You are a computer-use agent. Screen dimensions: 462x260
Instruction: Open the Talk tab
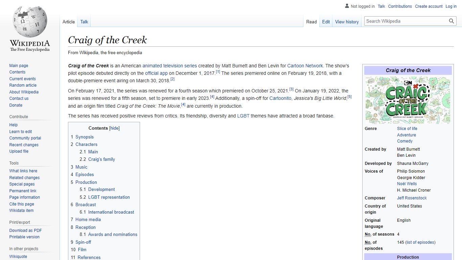(84, 22)
